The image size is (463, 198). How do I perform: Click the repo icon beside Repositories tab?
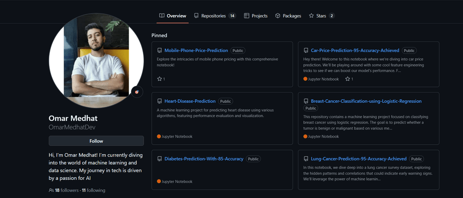pyautogui.click(x=196, y=16)
